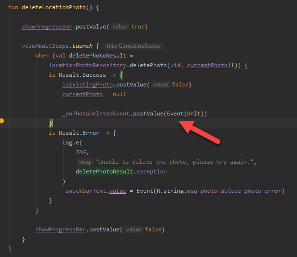Click the 'fun' keyword
Image resolution: width=297 pixels, height=257 pixels.
tap(13, 7)
